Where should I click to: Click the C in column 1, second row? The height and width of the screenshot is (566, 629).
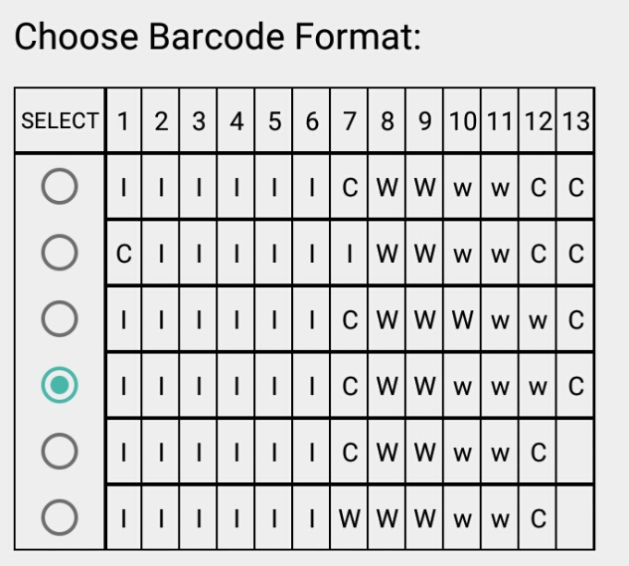[123, 254]
